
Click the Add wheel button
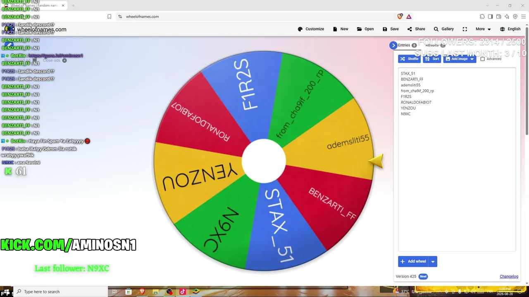tap(413, 262)
